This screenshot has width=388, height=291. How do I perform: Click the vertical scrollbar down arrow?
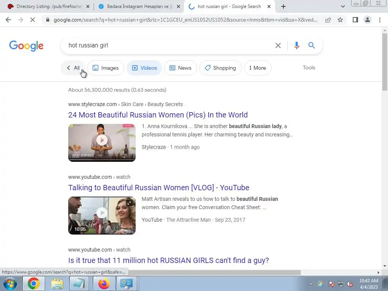click(385, 266)
